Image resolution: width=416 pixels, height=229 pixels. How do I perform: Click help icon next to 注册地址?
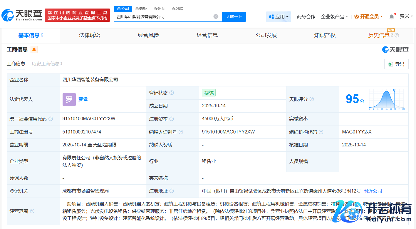(172, 191)
